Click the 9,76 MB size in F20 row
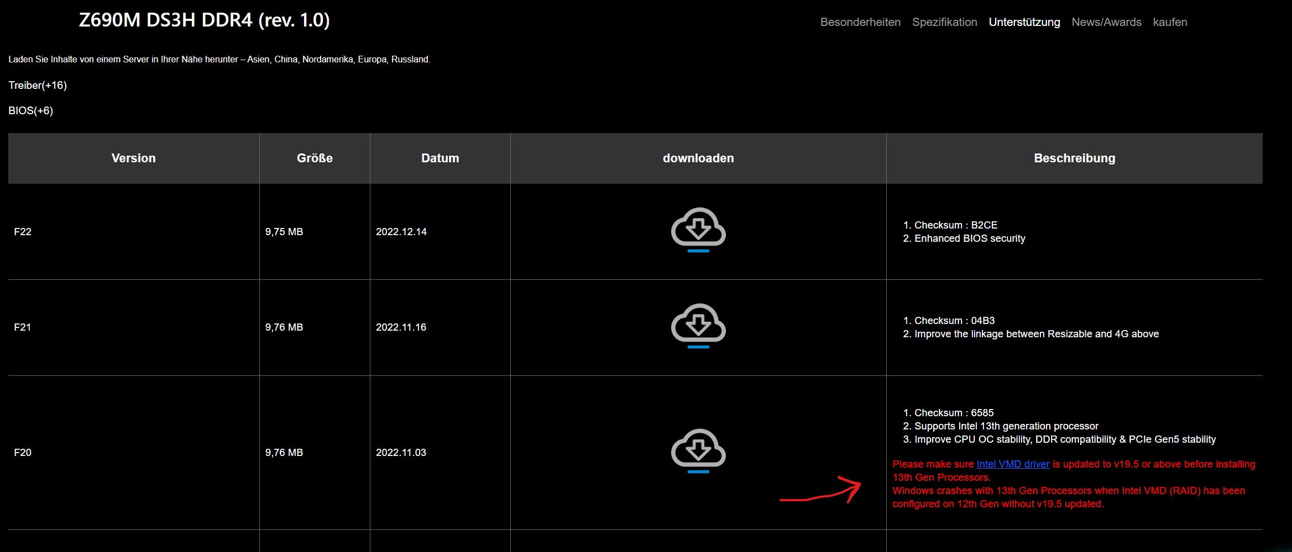This screenshot has width=1292, height=552. coord(284,453)
